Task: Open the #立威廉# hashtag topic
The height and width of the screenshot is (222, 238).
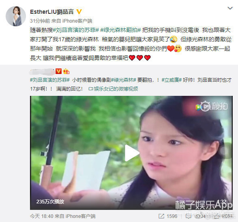Action: click(172, 80)
